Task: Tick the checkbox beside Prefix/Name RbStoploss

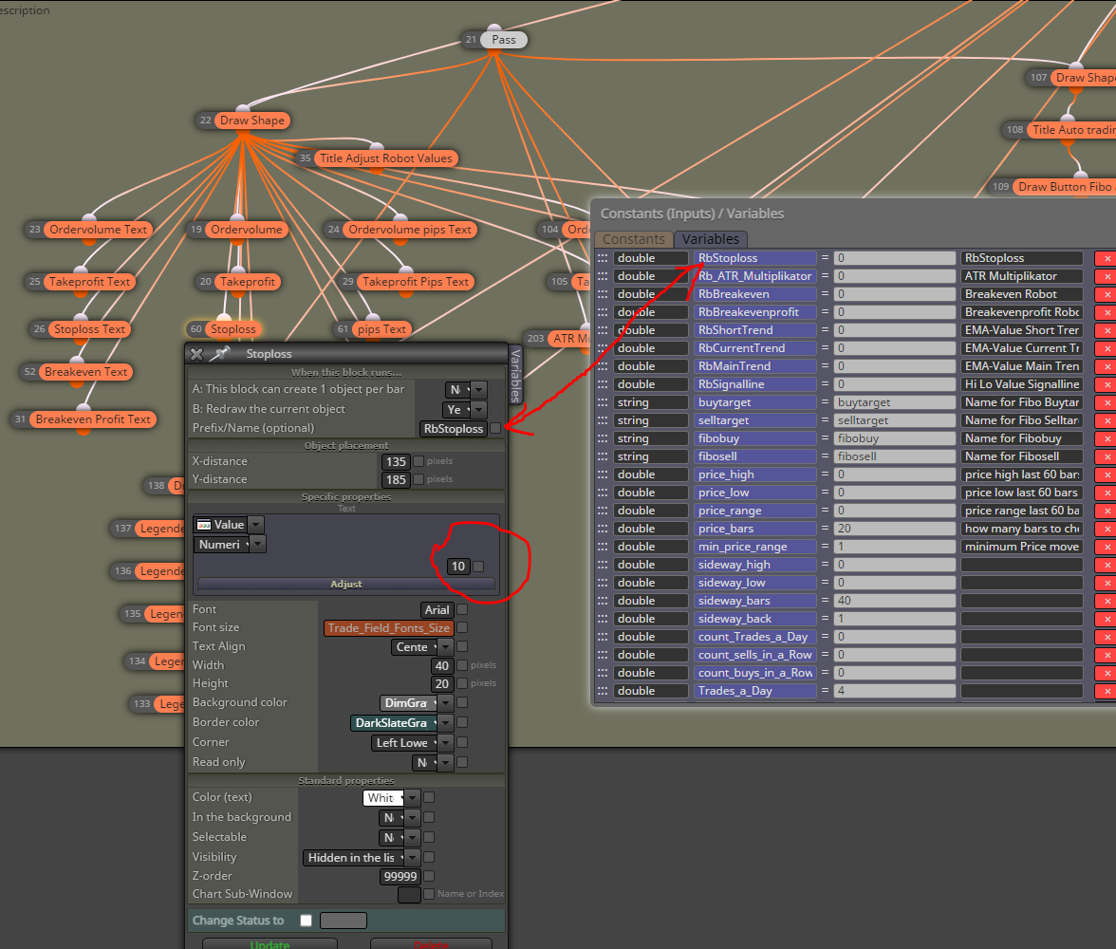Action: click(x=495, y=429)
